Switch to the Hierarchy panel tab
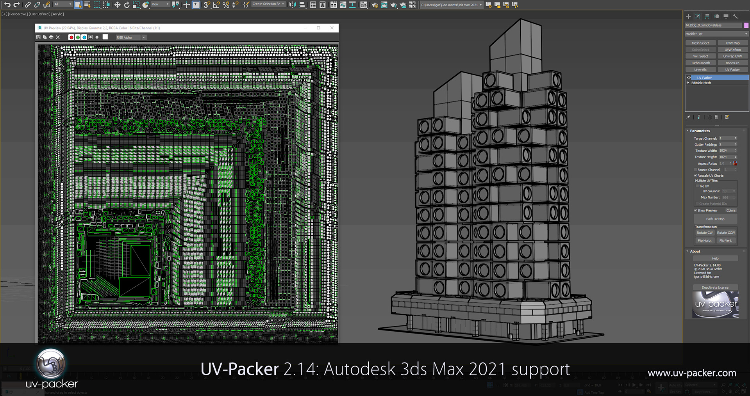 tap(707, 16)
